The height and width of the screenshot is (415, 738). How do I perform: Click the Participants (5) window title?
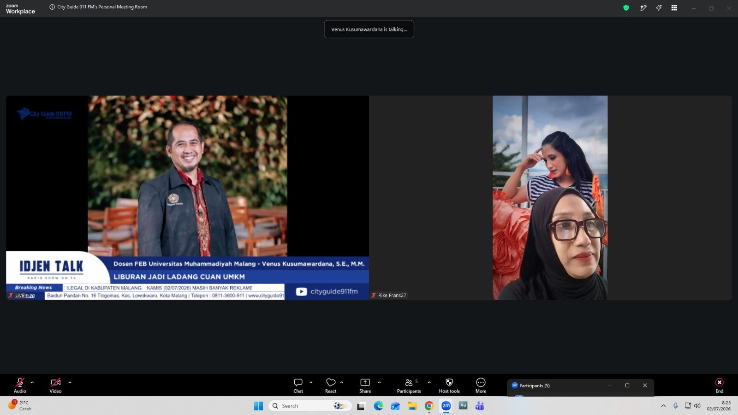pos(535,385)
